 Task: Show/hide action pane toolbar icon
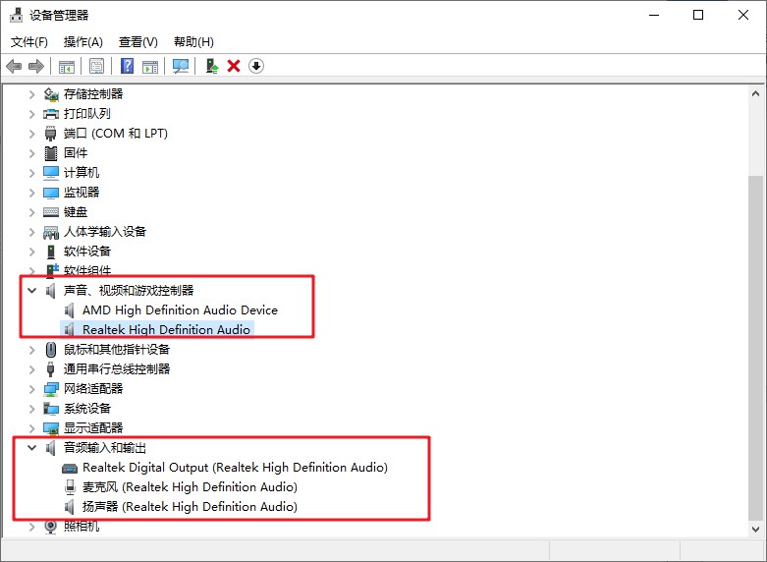click(x=150, y=66)
